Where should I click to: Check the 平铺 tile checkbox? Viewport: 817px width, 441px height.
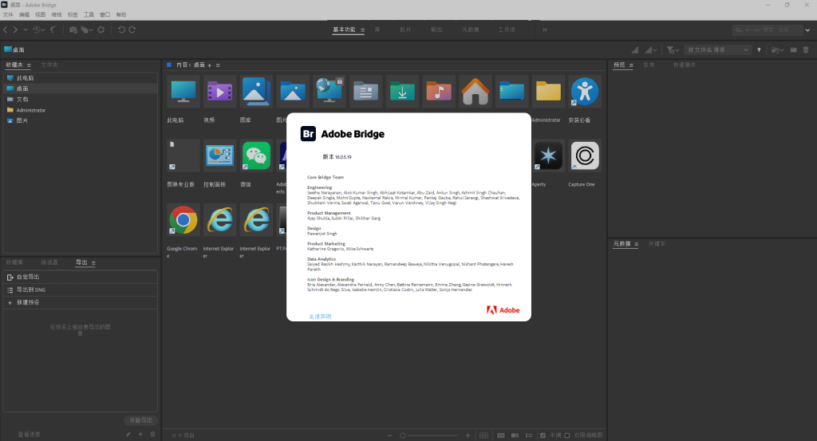click(543, 435)
